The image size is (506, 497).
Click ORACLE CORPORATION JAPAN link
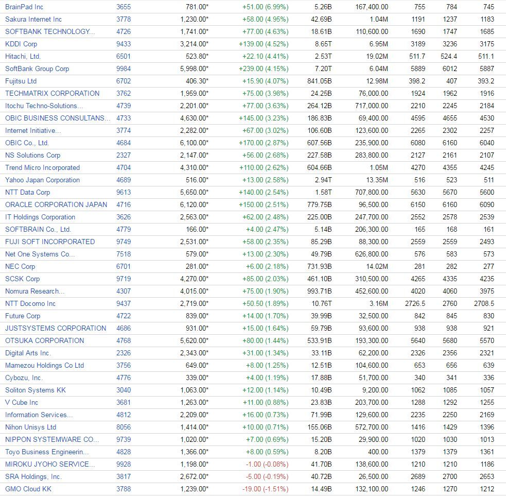pyautogui.click(x=56, y=205)
